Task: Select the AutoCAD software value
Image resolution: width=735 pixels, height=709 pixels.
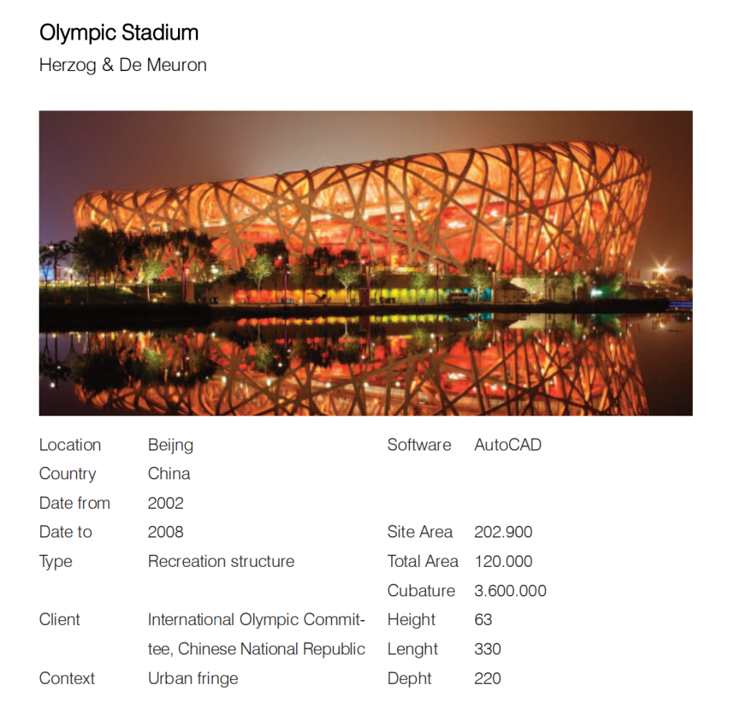Action: (x=507, y=445)
